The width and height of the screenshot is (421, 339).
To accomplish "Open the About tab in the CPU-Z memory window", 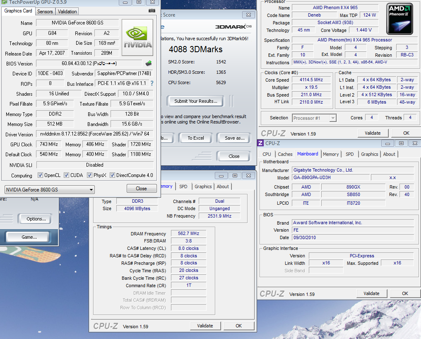I will click(223, 186).
